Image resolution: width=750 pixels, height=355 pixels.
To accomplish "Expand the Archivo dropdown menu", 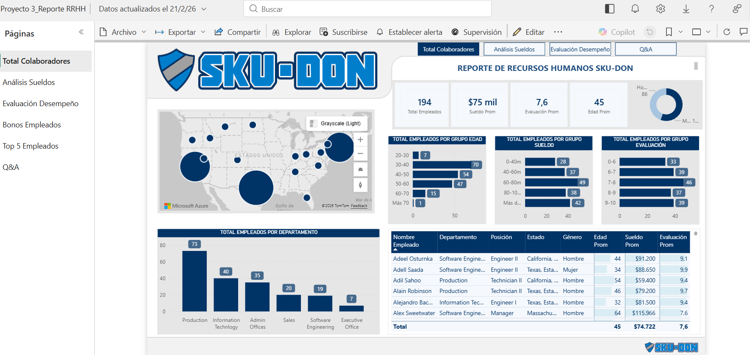I will tap(144, 32).
